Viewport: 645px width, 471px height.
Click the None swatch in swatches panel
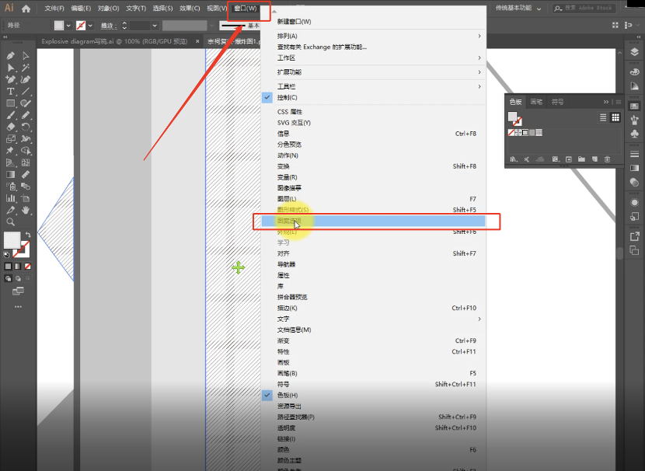511,132
